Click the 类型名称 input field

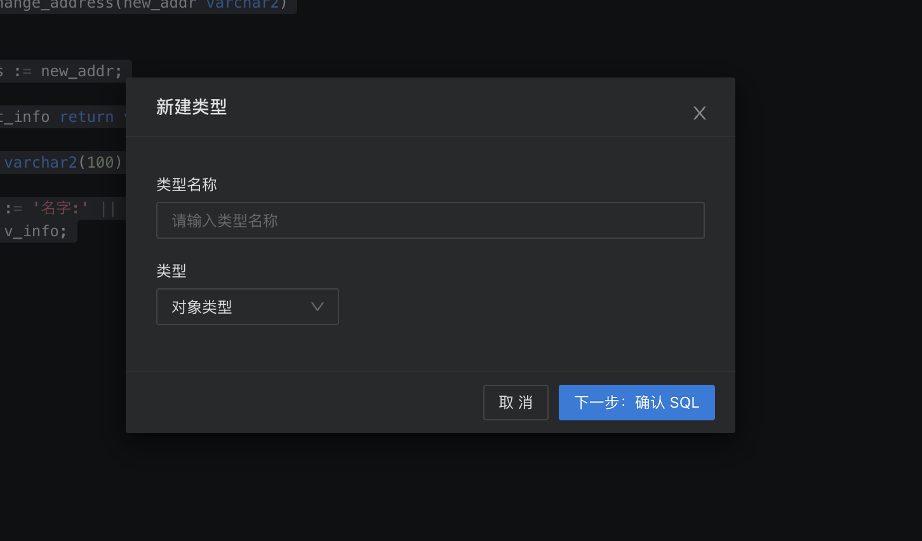pyautogui.click(x=430, y=220)
